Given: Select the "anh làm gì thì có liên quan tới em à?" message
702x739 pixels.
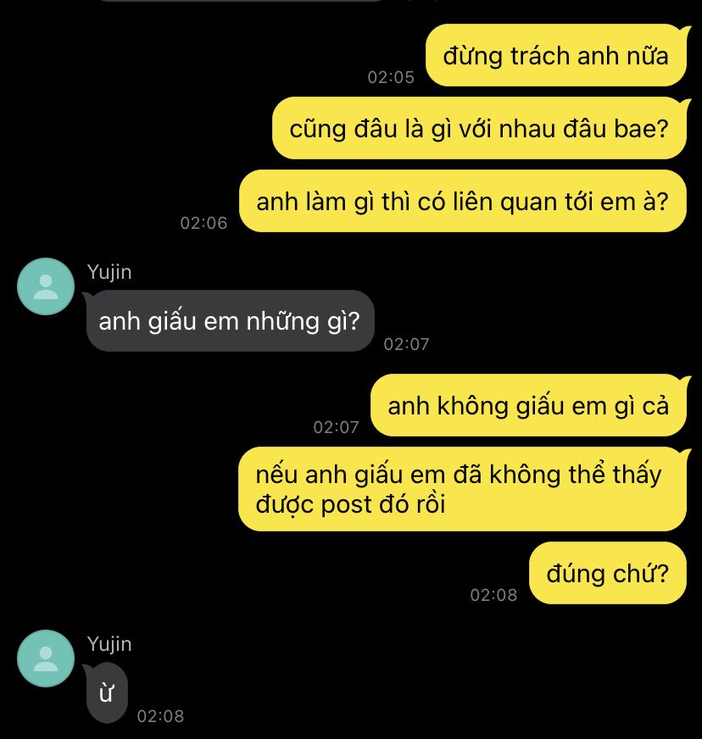Looking at the screenshot, I should coord(463,201).
